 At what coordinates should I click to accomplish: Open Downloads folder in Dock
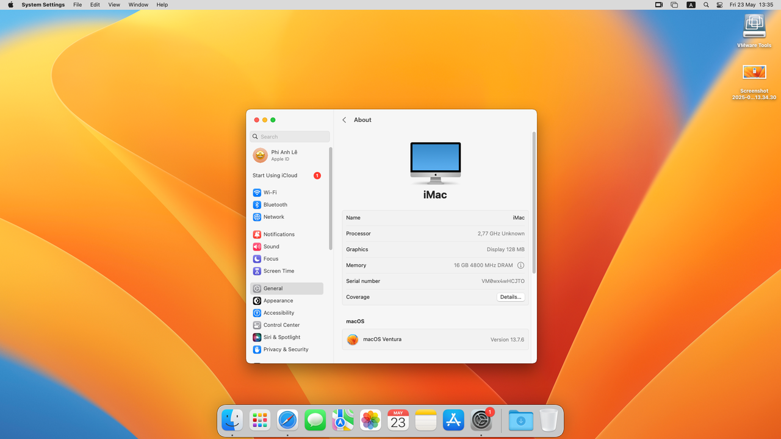point(520,420)
